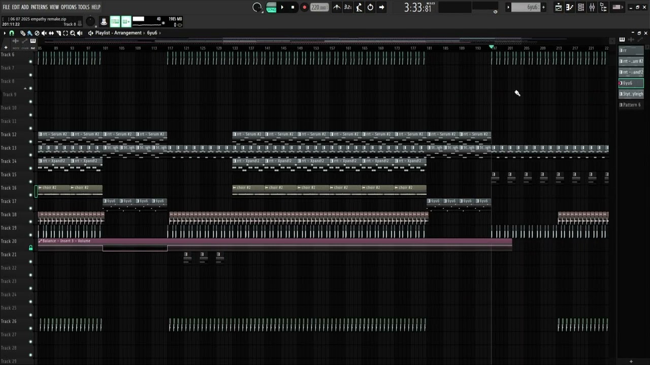Select 6yu6 pattern in picker
The width and height of the screenshot is (650, 365).
(x=631, y=83)
